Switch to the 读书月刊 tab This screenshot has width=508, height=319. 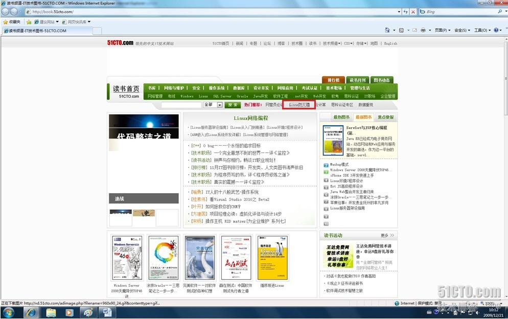[x=357, y=80]
